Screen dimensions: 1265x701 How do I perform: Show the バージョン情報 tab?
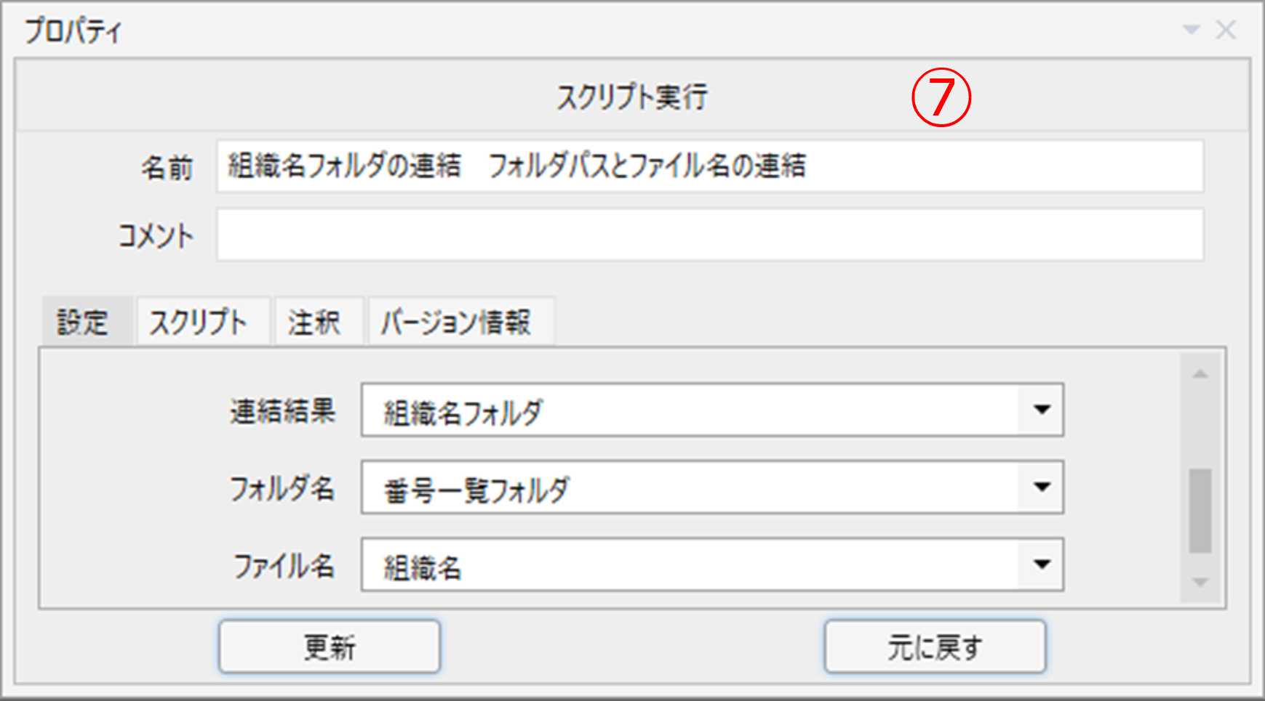tap(456, 322)
